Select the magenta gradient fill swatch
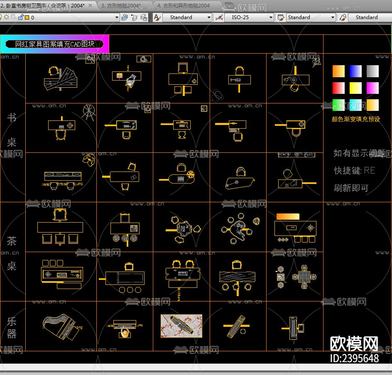392x375 pixels. click(x=372, y=88)
